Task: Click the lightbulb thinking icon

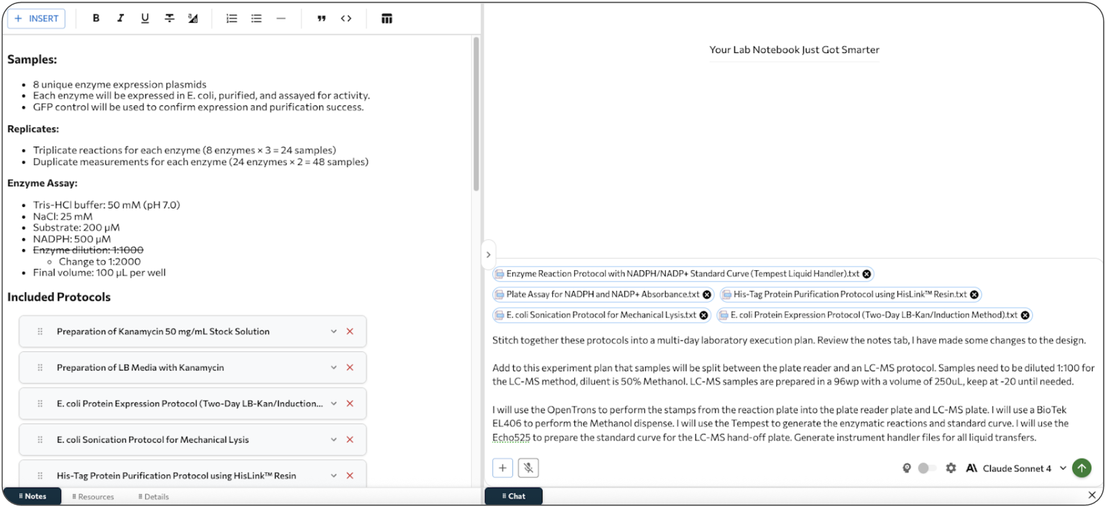Action: coord(906,468)
